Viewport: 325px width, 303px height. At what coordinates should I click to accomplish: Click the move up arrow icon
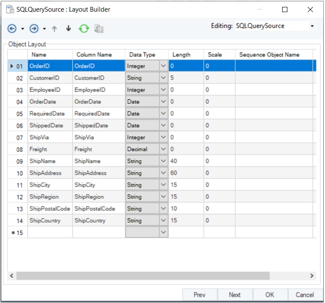point(54,28)
